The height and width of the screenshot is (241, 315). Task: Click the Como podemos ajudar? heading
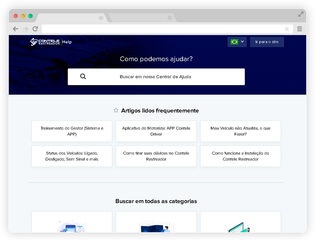click(x=156, y=59)
